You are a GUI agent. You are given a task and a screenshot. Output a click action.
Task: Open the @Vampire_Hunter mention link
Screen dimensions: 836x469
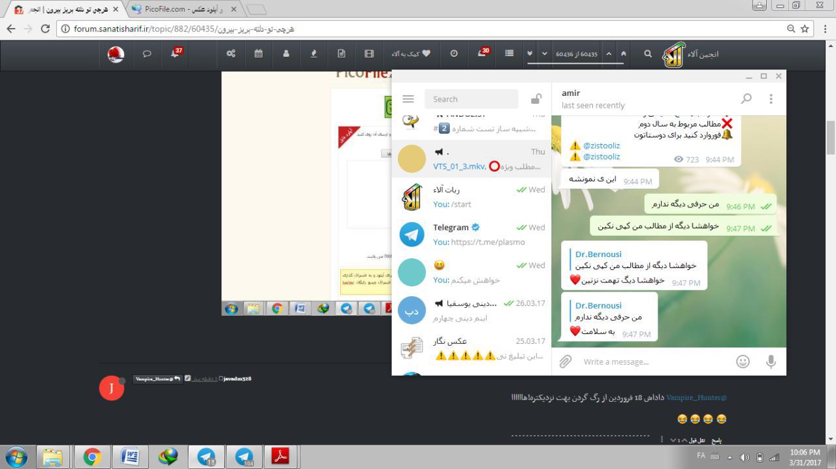[696, 397]
